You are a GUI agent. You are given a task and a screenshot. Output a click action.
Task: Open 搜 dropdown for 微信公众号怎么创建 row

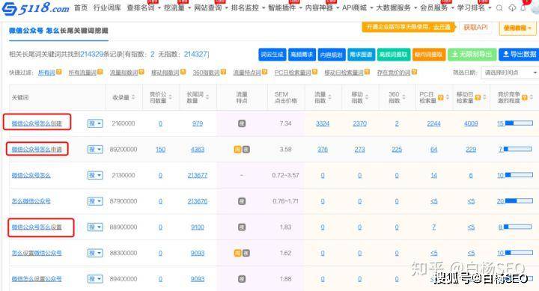coord(95,123)
